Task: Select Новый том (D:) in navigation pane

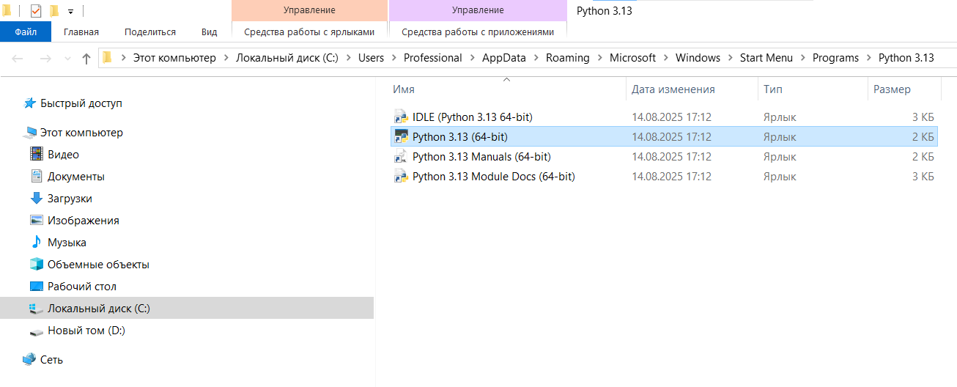Action: click(x=86, y=330)
